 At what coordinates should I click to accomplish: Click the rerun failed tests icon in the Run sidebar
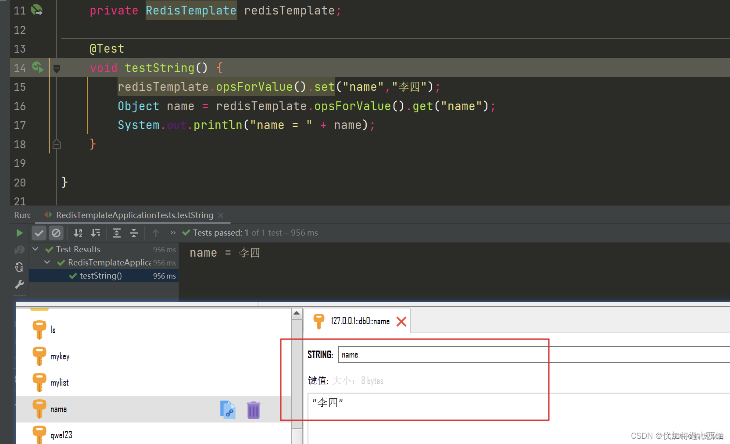point(19,250)
